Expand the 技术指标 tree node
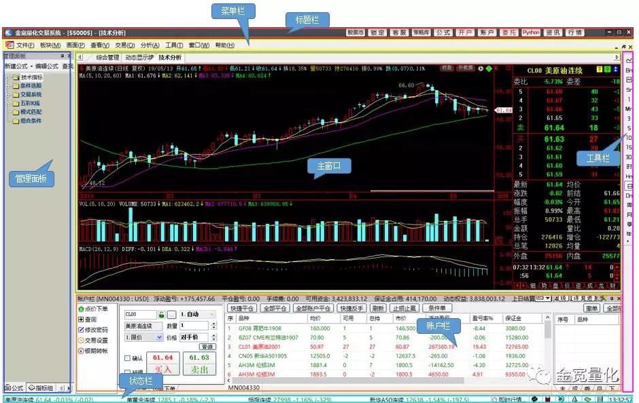Image resolution: width=639 pixels, height=403 pixels. click(7, 77)
